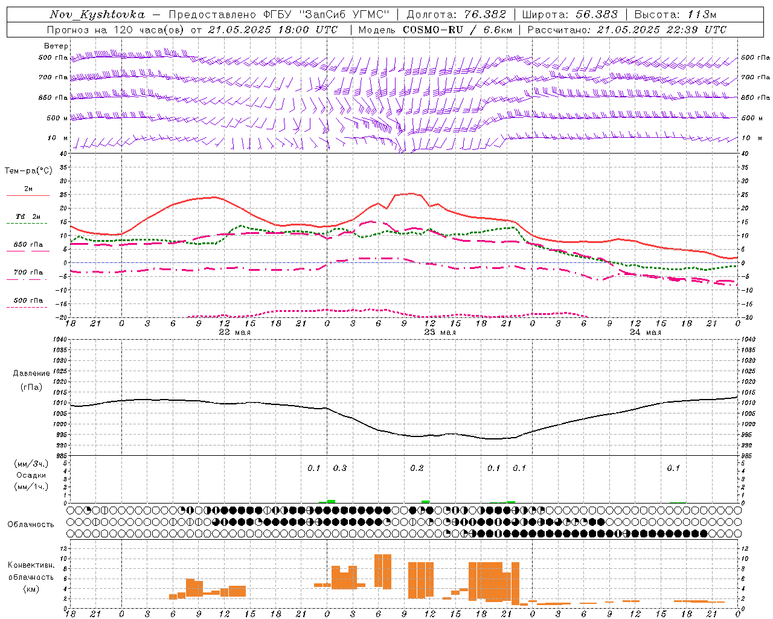Screen dimensions: 773x619
Task: Click green precipitation bar below the 0.3 value
Action: 331,501
